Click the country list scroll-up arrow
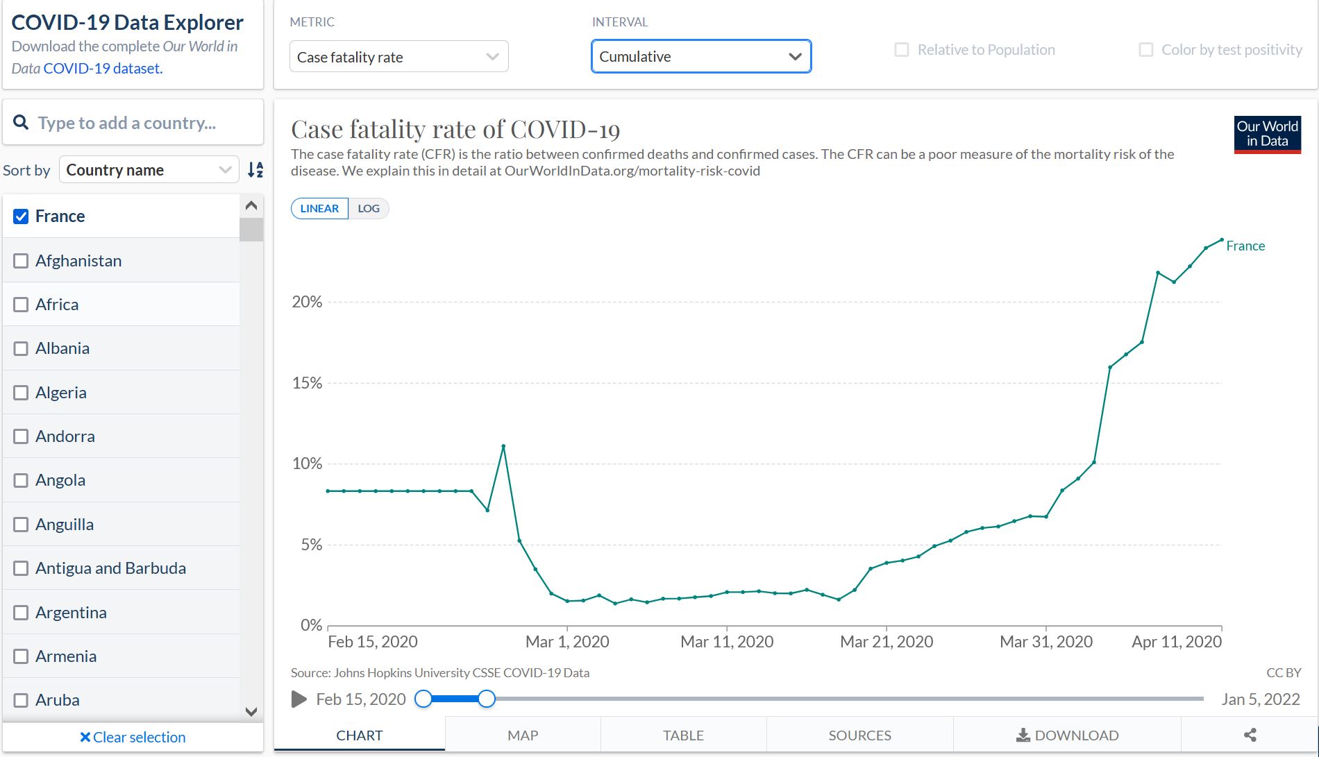 (x=251, y=206)
